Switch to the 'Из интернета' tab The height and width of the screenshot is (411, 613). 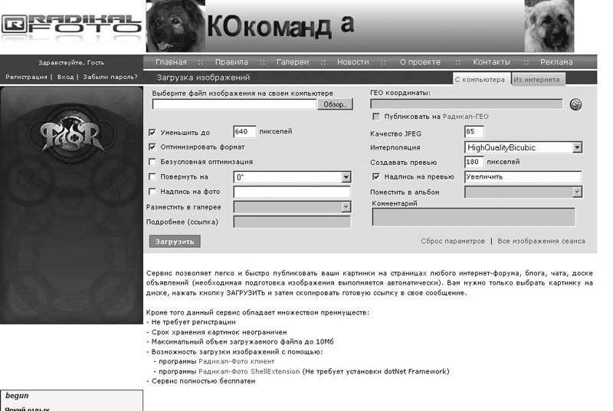tap(537, 79)
